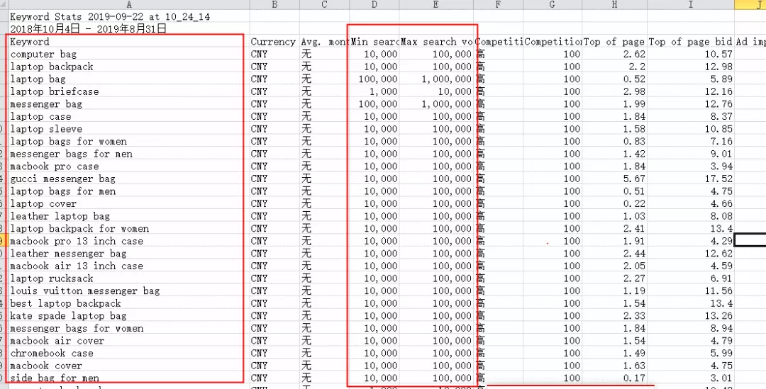The width and height of the screenshot is (766, 389).
Task: Select column G header
Action: (x=552, y=4)
